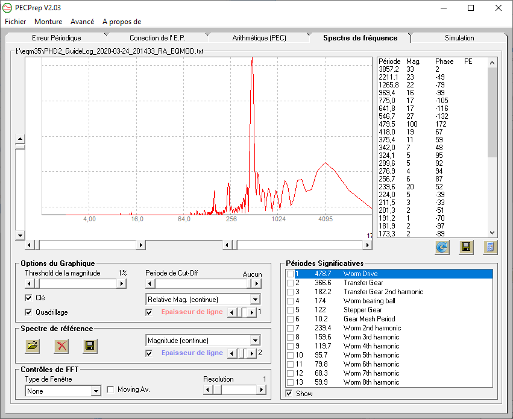The width and height of the screenshot is (513, 419).
Task: Check the Worm Drive period checkbox
Action: pyautogui.click(x=290, y=274)
